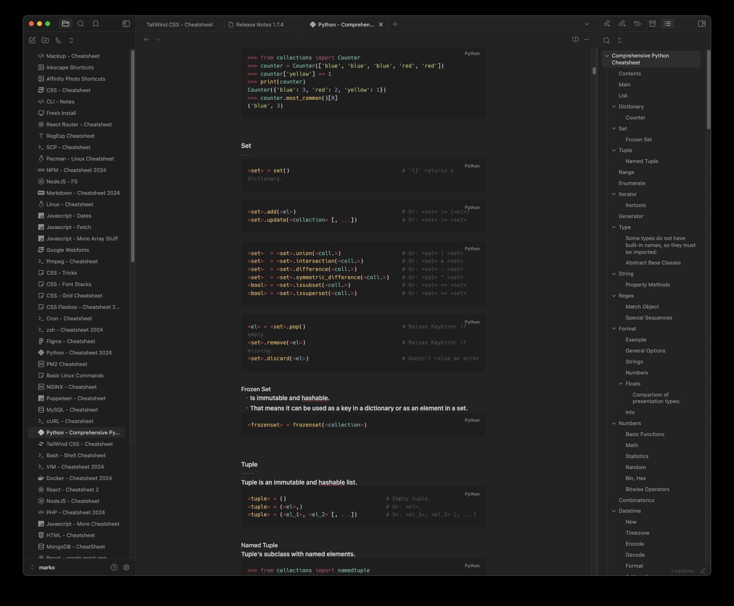Screen dimensions: 734x606
Task: Create a new note icon
Action: click(x=32, y=40)
